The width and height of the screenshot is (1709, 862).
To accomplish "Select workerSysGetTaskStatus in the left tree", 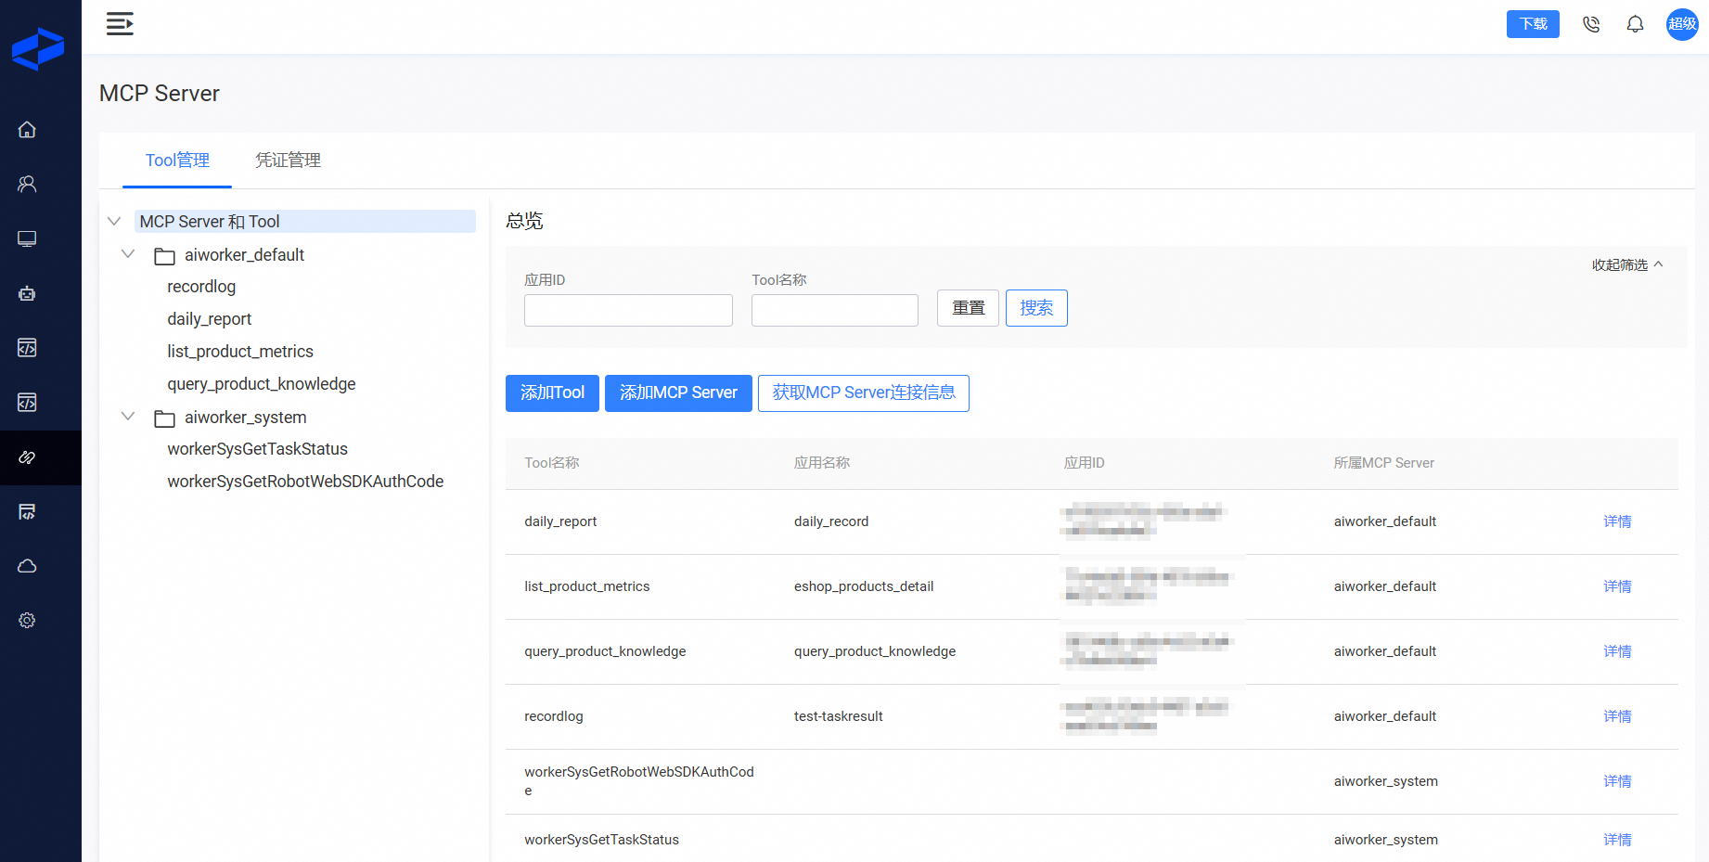I will point(258,449).
